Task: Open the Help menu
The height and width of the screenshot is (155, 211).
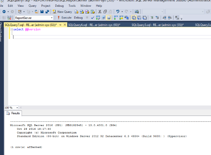Action: 99,6
